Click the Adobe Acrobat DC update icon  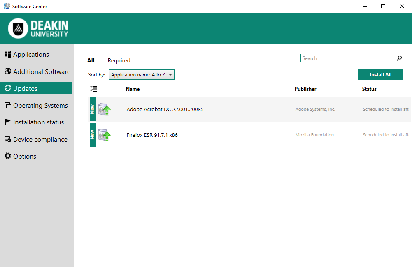click(x=105, y=110)
